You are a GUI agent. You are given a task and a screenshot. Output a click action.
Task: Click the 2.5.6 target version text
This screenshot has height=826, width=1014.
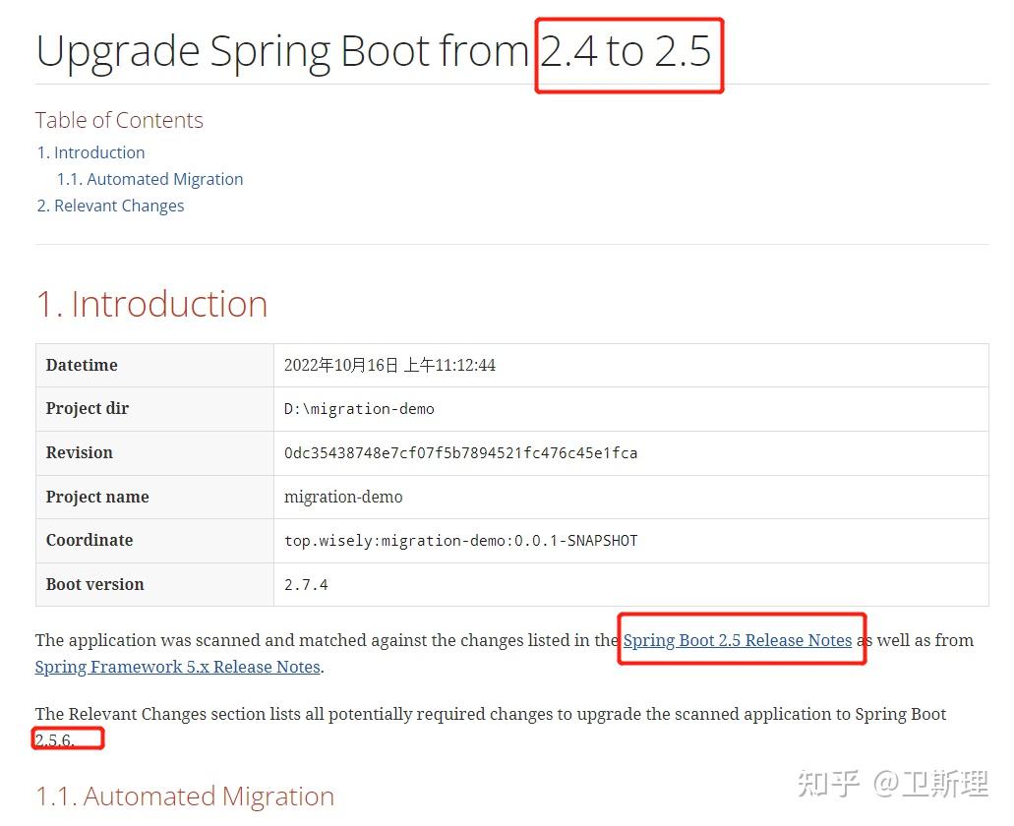[55, 740]
